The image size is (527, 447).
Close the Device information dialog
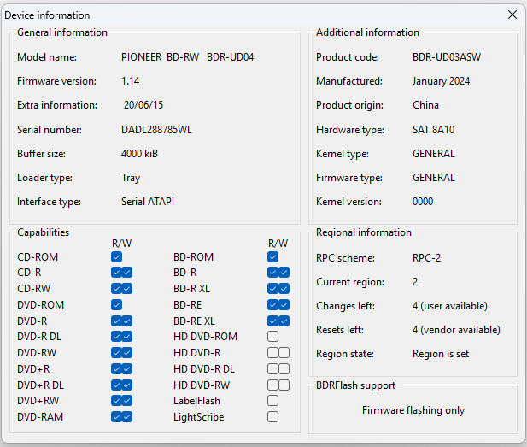(512, 15)
